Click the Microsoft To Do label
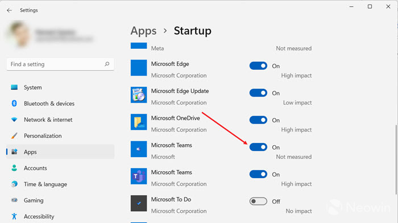This screenshot has height=223, width=398. [x=171, y=199]
